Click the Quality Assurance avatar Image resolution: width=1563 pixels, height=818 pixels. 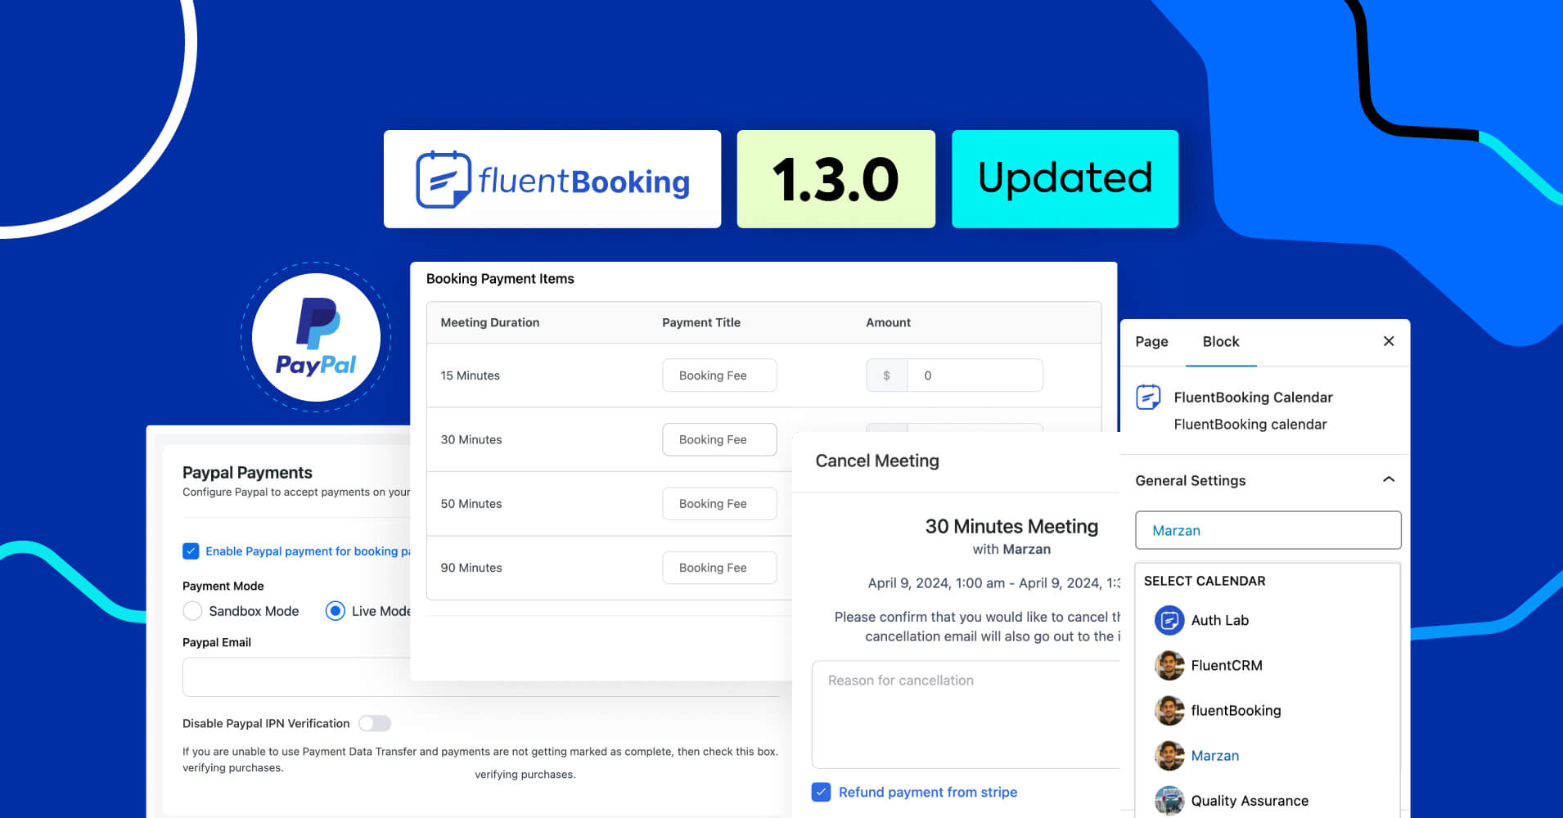click(x=1169, y=800)
